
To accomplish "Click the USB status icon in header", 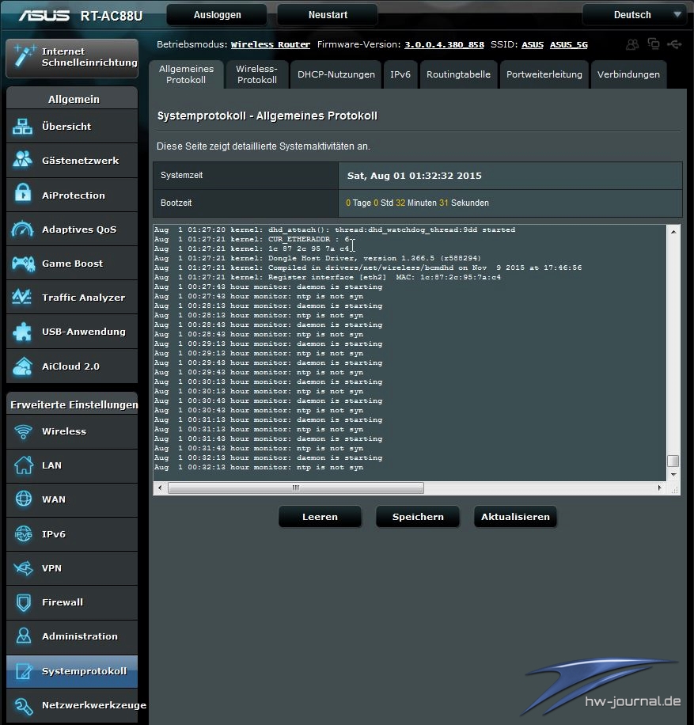I will (x=674, y=44).
